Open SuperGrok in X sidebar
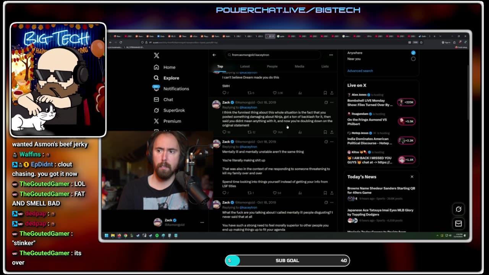The image size is (489, 275). tap(169, 110)
